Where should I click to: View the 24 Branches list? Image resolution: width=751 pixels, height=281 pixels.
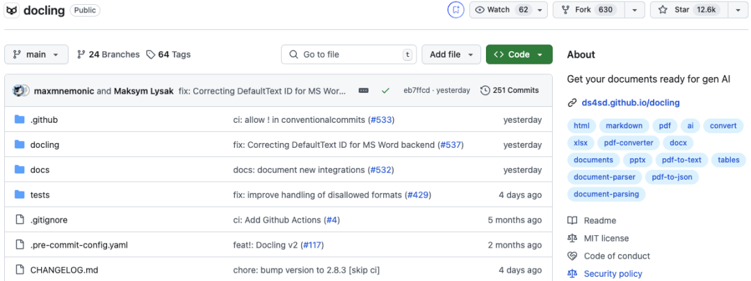click(108, 54)
